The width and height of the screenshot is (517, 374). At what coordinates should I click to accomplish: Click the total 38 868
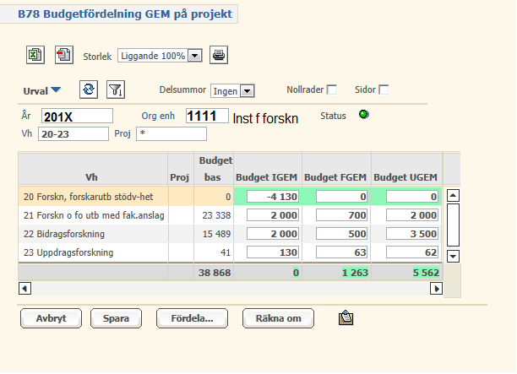pyautogui.click(x=215, y=273)
